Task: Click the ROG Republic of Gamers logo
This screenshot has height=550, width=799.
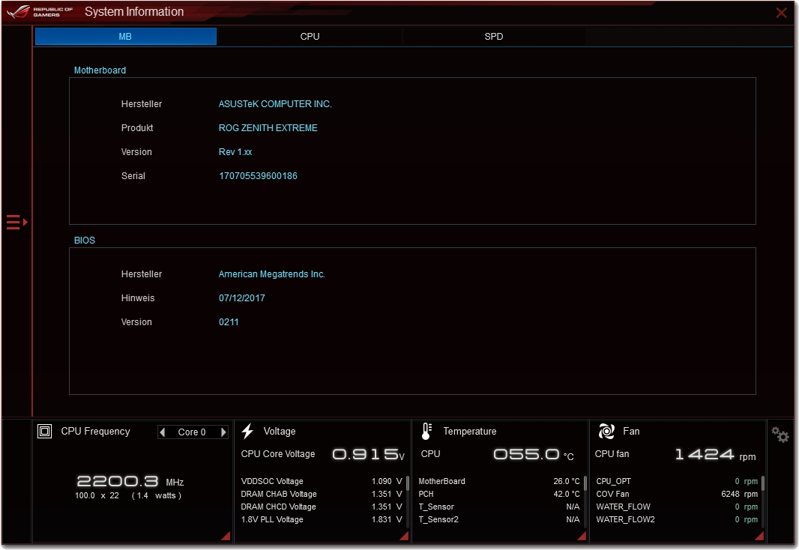Action: [40, 12]
